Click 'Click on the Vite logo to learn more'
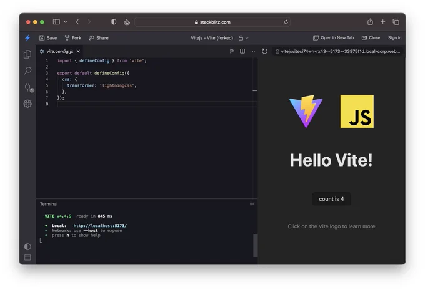Screen dimensions: 425x290 [x=331, y=226]
